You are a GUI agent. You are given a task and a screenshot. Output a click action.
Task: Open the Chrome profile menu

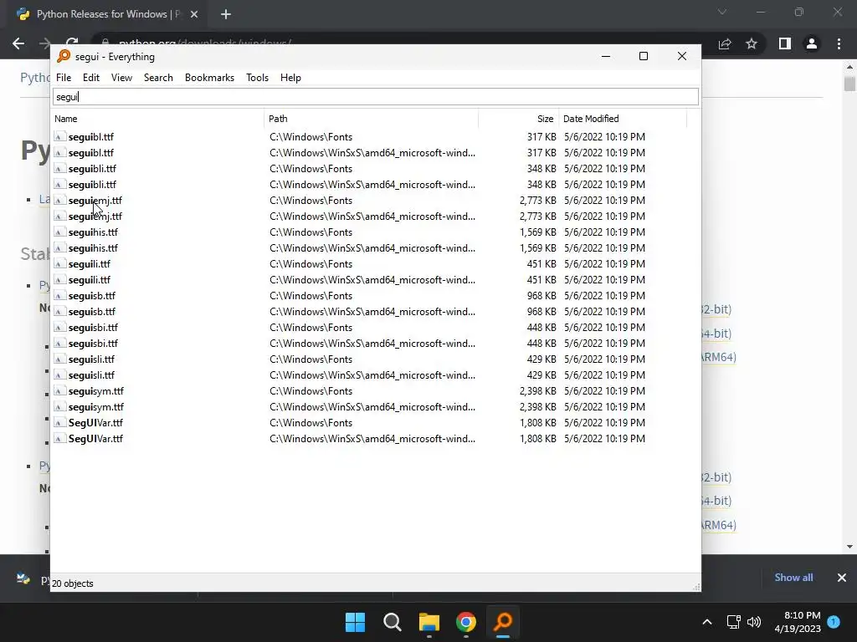tap(812, 43)
